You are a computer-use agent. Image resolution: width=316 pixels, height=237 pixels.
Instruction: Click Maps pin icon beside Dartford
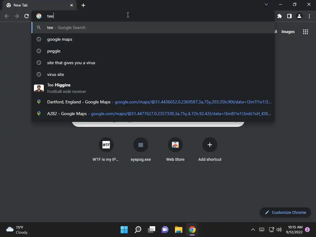pos(39,102)
